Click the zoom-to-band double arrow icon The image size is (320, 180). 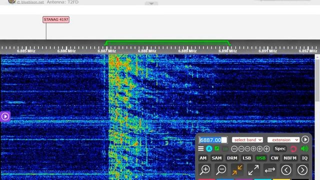point(270,170)
